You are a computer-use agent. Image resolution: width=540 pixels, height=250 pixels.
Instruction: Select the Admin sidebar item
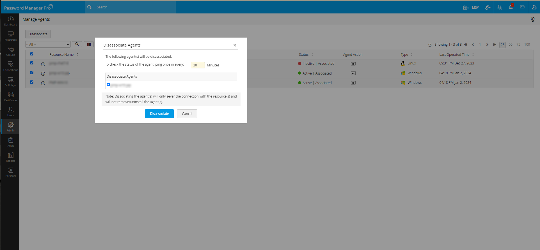pyautogui.click(x=11, y=127)
